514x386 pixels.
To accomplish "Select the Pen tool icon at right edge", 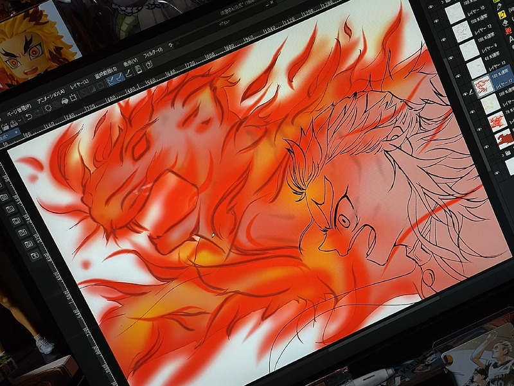I will pyautogui.click(x=499, y=6).
